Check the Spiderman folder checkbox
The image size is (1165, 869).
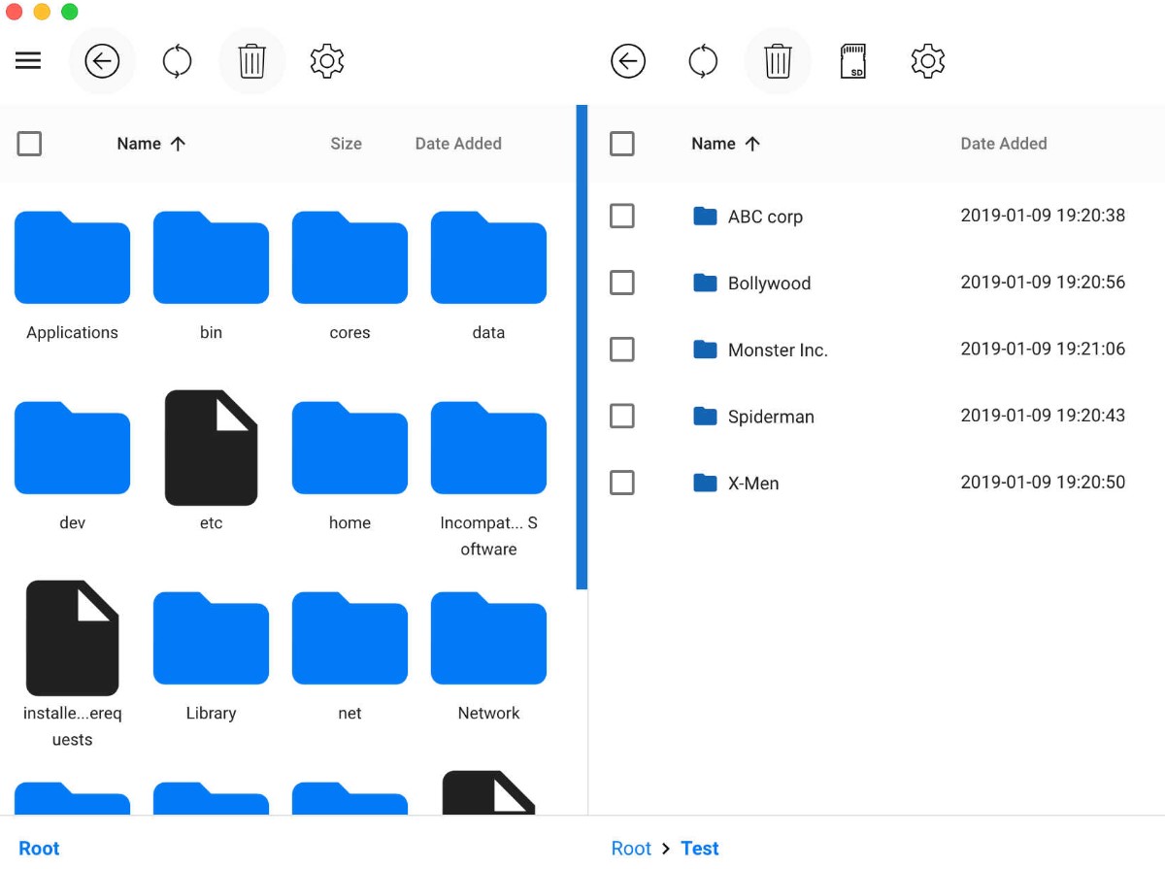[622, 416]
